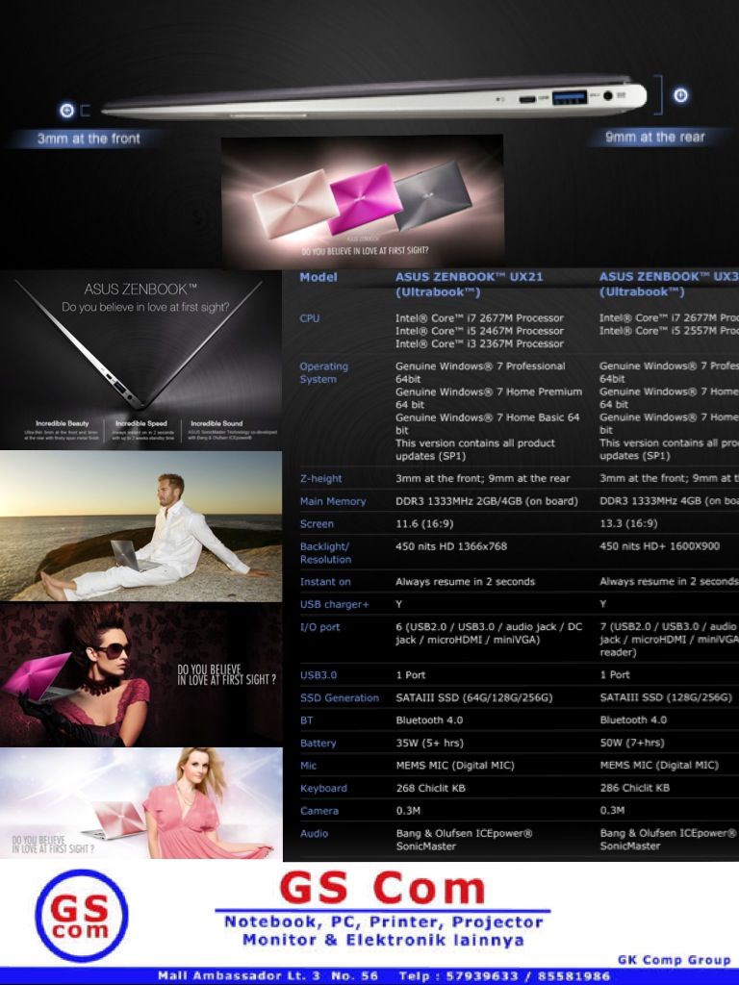Click the "BT" row label
The height and width of the screenshot is (985, 739).
click(306, 720)
